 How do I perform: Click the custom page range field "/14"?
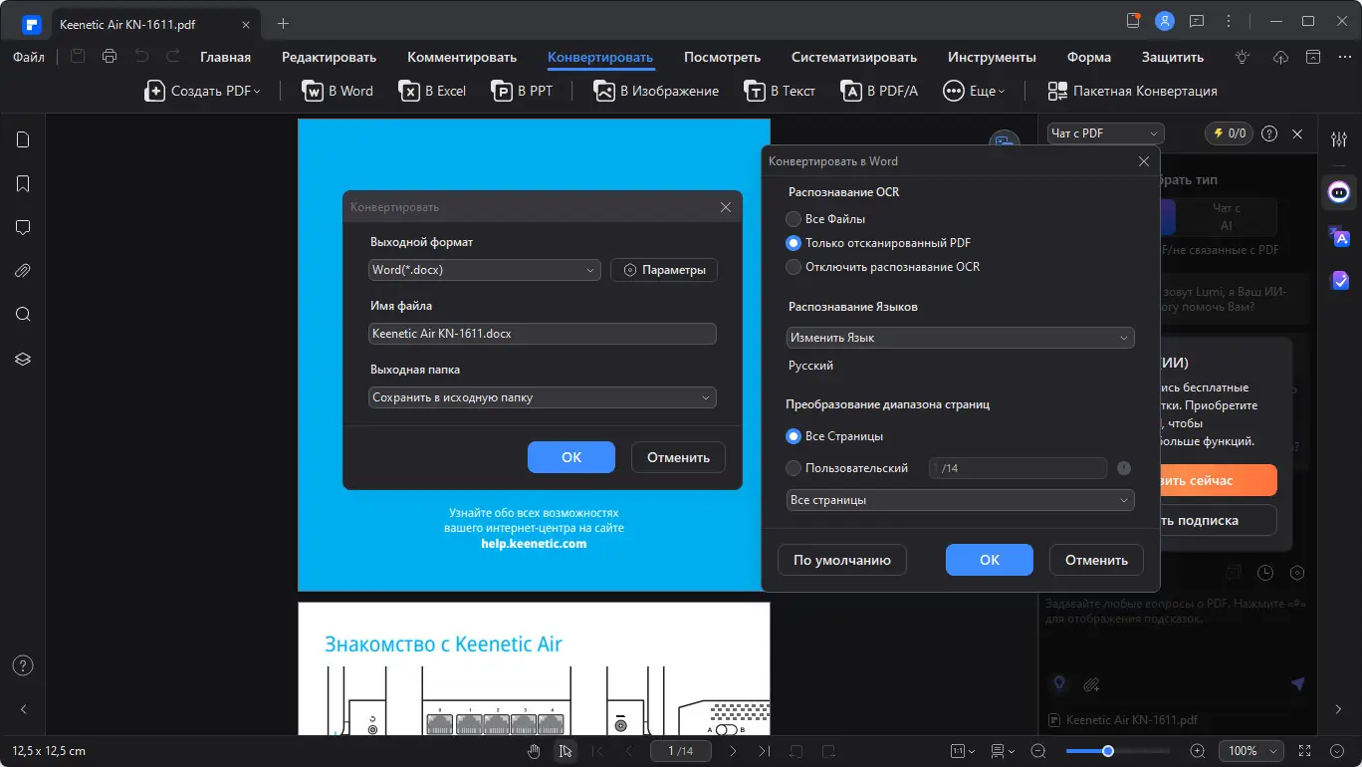[1018, 468]
